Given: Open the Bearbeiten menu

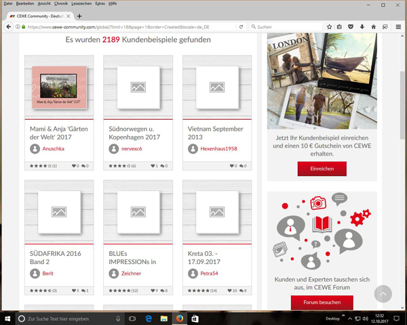Looking at the screenshot, I should (x=25, y=3).
